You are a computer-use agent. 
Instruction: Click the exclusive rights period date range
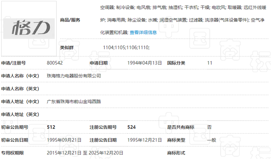(x=85, y=153)
